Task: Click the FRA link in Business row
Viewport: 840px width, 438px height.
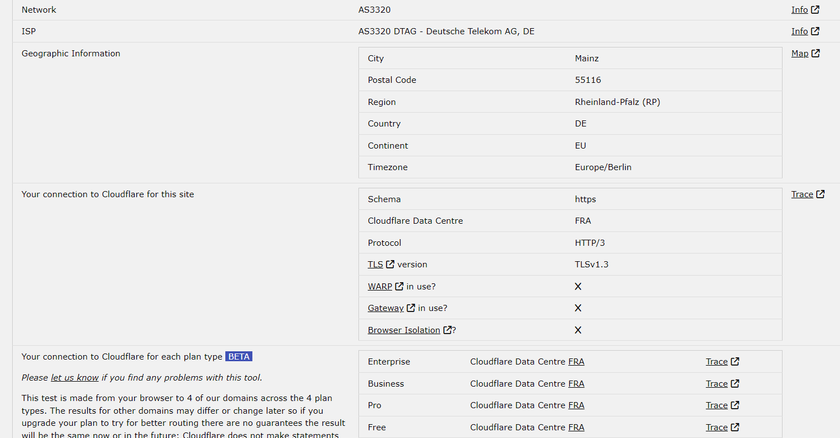Action: (x=576, y=384)
